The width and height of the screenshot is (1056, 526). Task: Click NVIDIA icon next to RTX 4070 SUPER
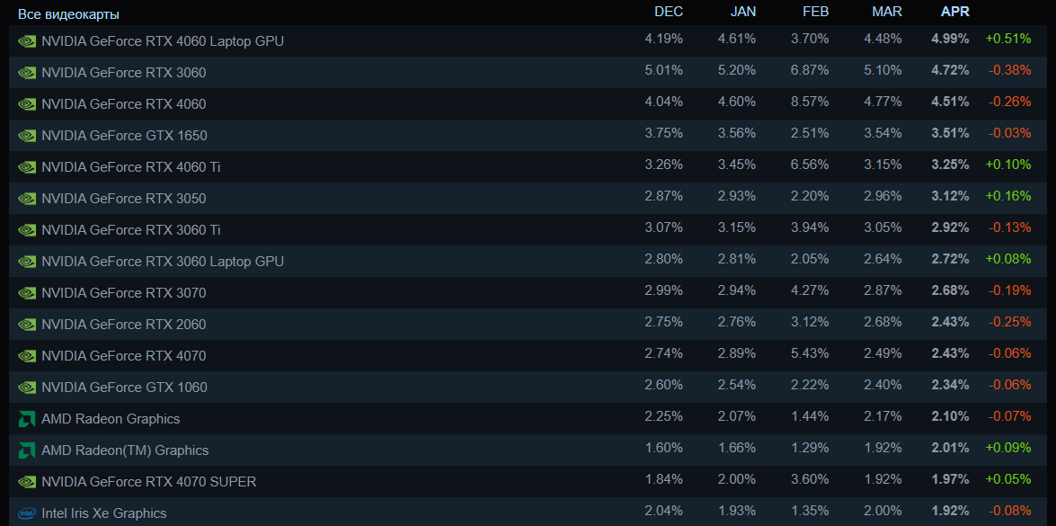click(27, 481)
